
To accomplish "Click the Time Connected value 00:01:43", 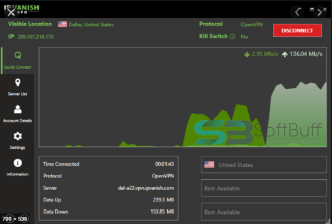I will pos(164,164).
